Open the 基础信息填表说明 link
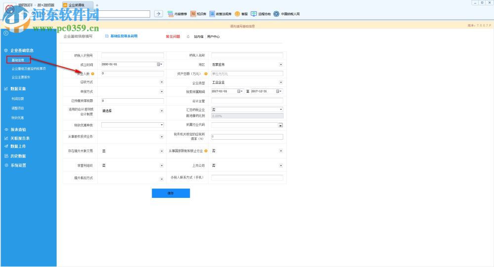494x267 pixels. (124, 36)
